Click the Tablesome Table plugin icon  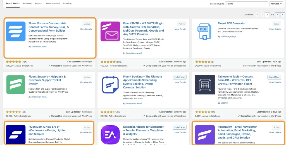tap(205, 85)
